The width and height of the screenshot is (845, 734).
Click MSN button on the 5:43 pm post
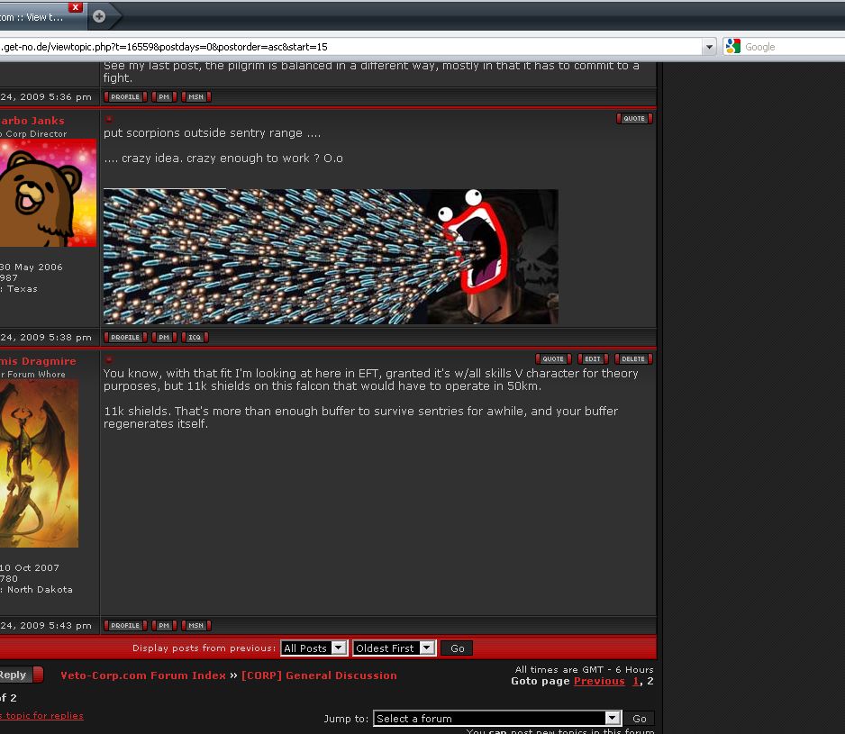(x=196, y=626)
